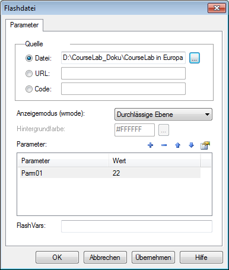Move parameter up with blue arrow
This screenshot has height=270, width=229.
click(177, 145)
